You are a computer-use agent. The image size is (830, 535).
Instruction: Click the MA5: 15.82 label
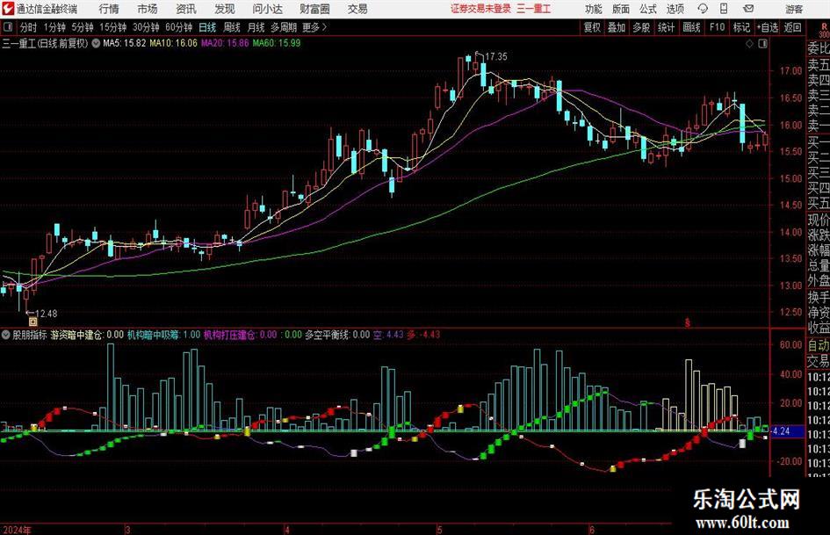124,43
